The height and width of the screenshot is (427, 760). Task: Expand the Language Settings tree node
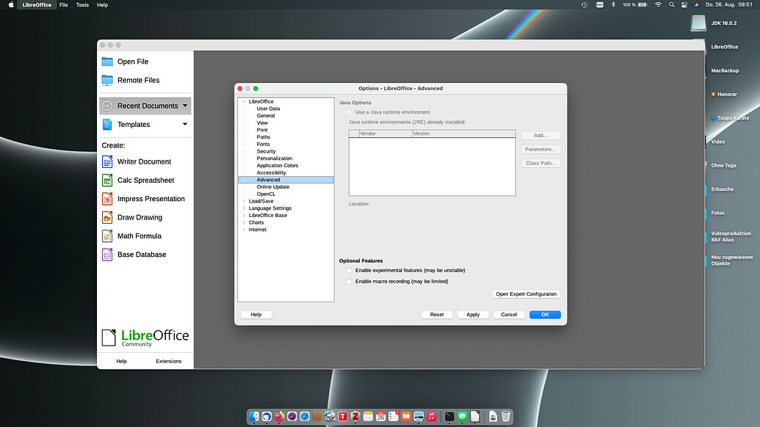pyautogui.click(x=244, y=208)
